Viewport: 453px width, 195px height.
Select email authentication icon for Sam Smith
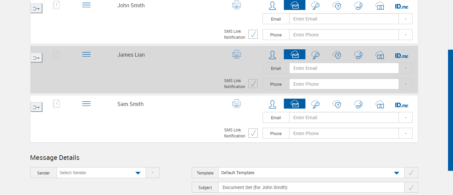294,104
